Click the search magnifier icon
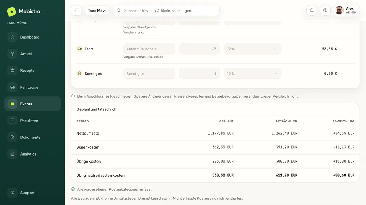366x205 pixels. (x=119, y=11)
